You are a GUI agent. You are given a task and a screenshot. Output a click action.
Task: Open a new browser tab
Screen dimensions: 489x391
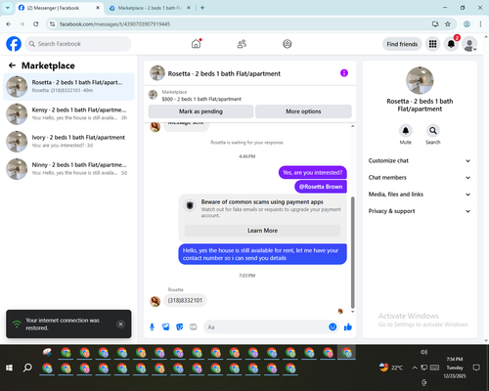click(202, 8)
